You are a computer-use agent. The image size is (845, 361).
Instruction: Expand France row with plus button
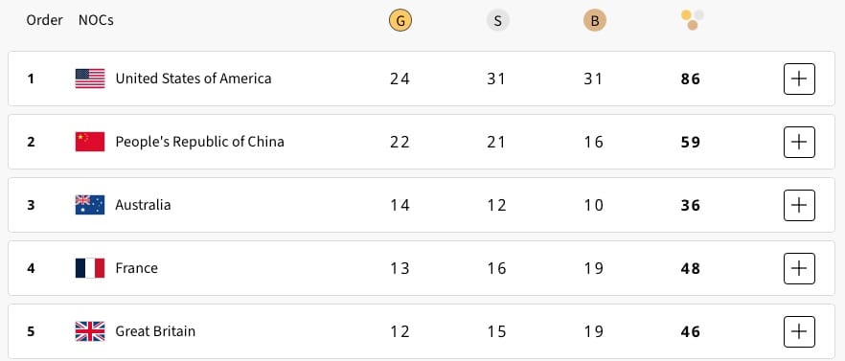tap(799, 268)
